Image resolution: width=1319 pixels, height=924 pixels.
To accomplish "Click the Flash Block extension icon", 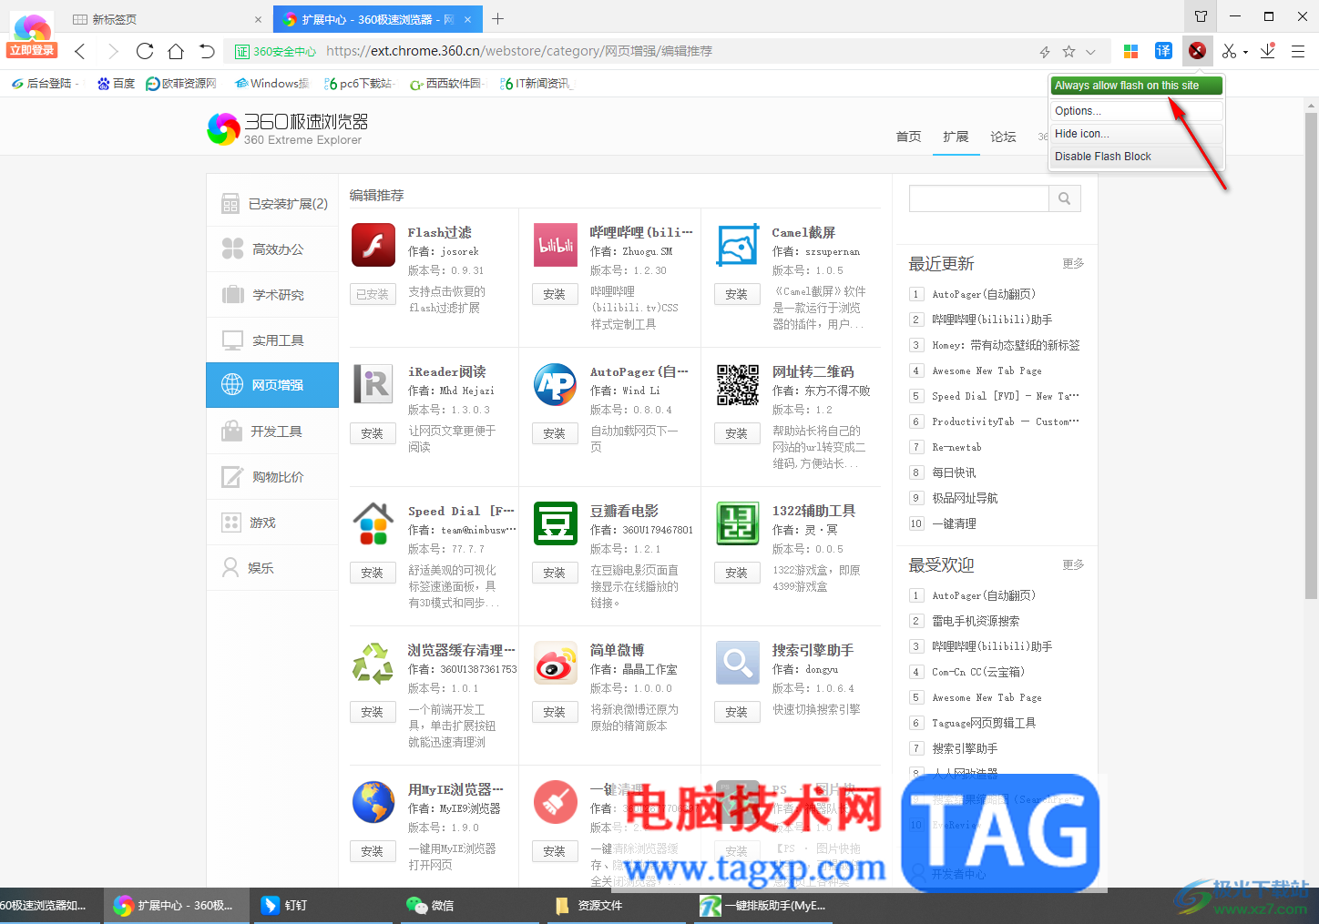I will [x=1197, y=51].
